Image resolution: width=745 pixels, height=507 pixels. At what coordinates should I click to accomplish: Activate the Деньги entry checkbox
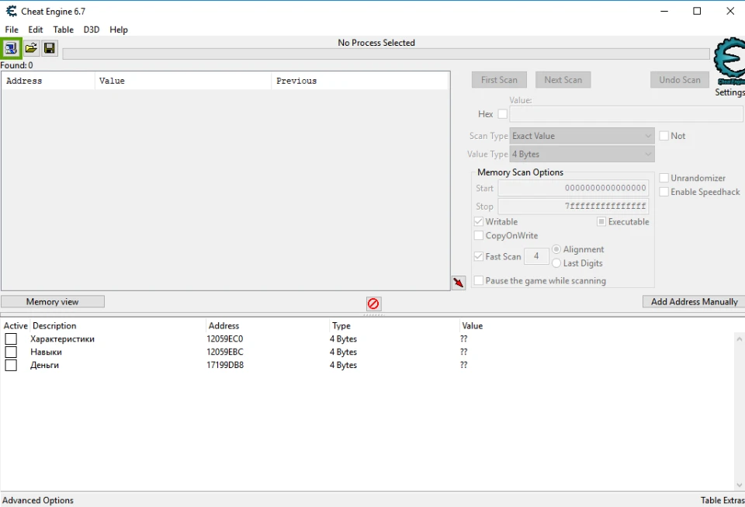(x=11, y=365)
